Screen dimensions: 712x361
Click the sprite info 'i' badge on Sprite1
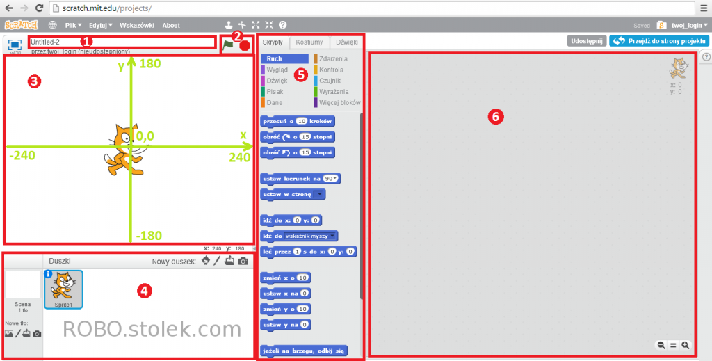(49, 275)
